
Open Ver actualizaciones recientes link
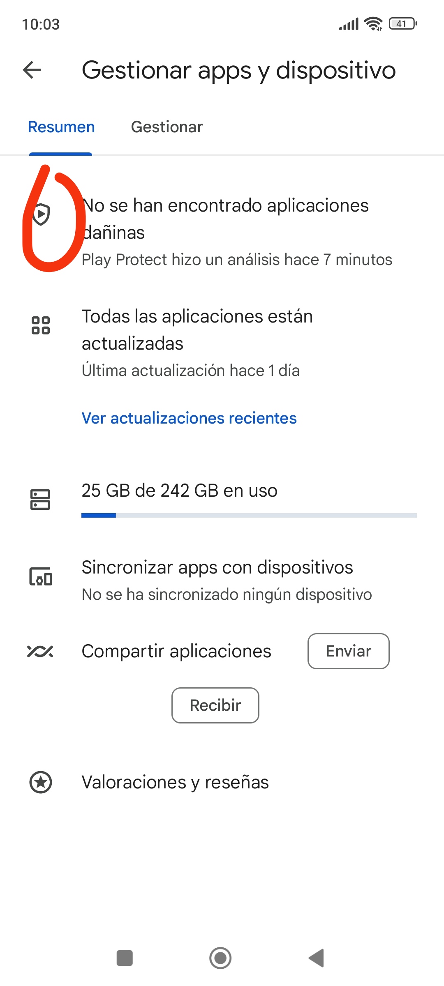pyautogui.click(x=189, y=418)
